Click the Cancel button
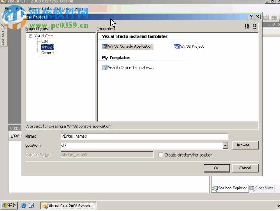This screenshot has height=211, width=280. point(245,168)
